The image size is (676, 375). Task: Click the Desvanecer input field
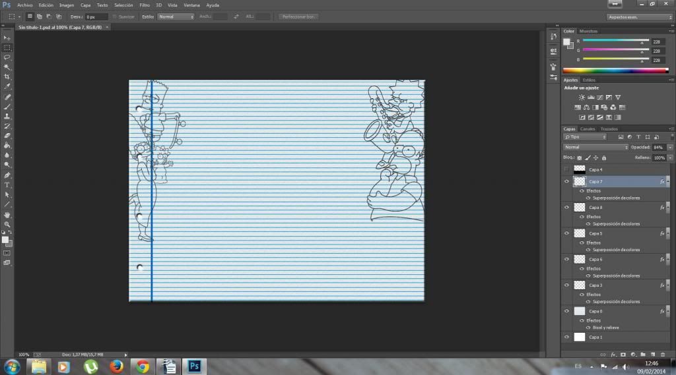tap(96, 16)
